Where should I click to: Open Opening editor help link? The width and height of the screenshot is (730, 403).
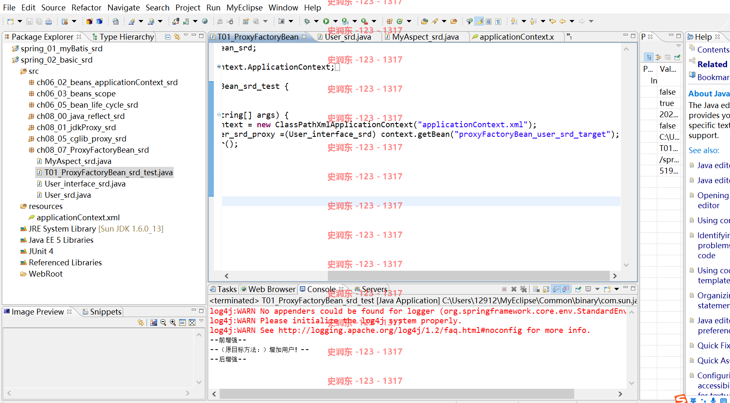(x=712, y=200)
